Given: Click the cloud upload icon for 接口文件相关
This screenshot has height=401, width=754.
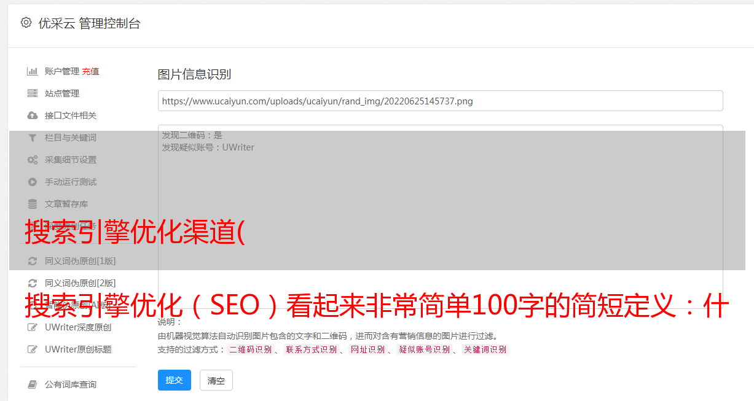Looking at the screenshot, I should coord(33,115).
